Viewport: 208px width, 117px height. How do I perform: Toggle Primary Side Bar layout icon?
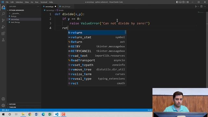[177, 2]
